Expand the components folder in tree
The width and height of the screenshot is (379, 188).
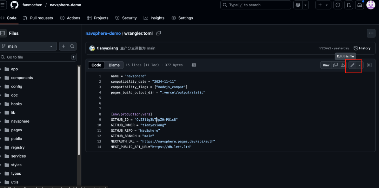click(x=22, y=78)
